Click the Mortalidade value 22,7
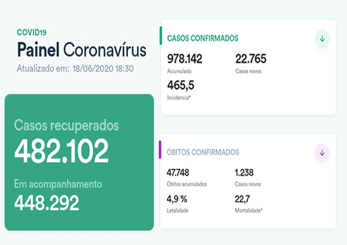This screenshot has height=245, width=347. coord(242,198)
